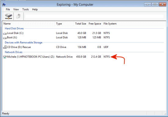Click the UDF file system value
Image resolution: width=168 pixels, height=117 pixels.
[x=106, y=47]
